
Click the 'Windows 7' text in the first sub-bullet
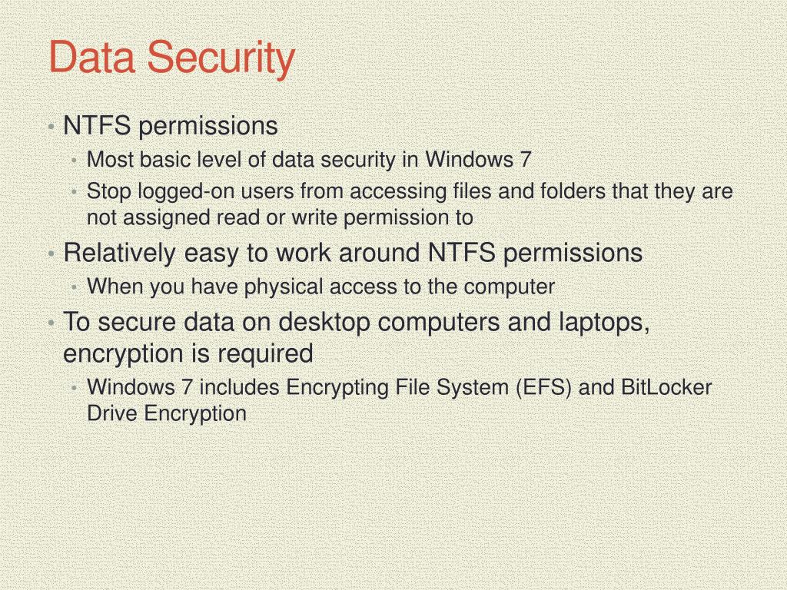[478, 160]
